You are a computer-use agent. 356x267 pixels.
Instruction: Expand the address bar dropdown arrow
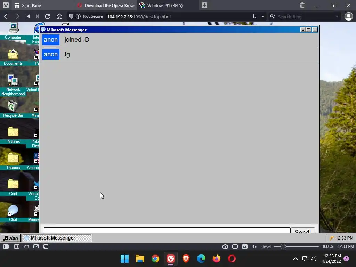(263, 17)
